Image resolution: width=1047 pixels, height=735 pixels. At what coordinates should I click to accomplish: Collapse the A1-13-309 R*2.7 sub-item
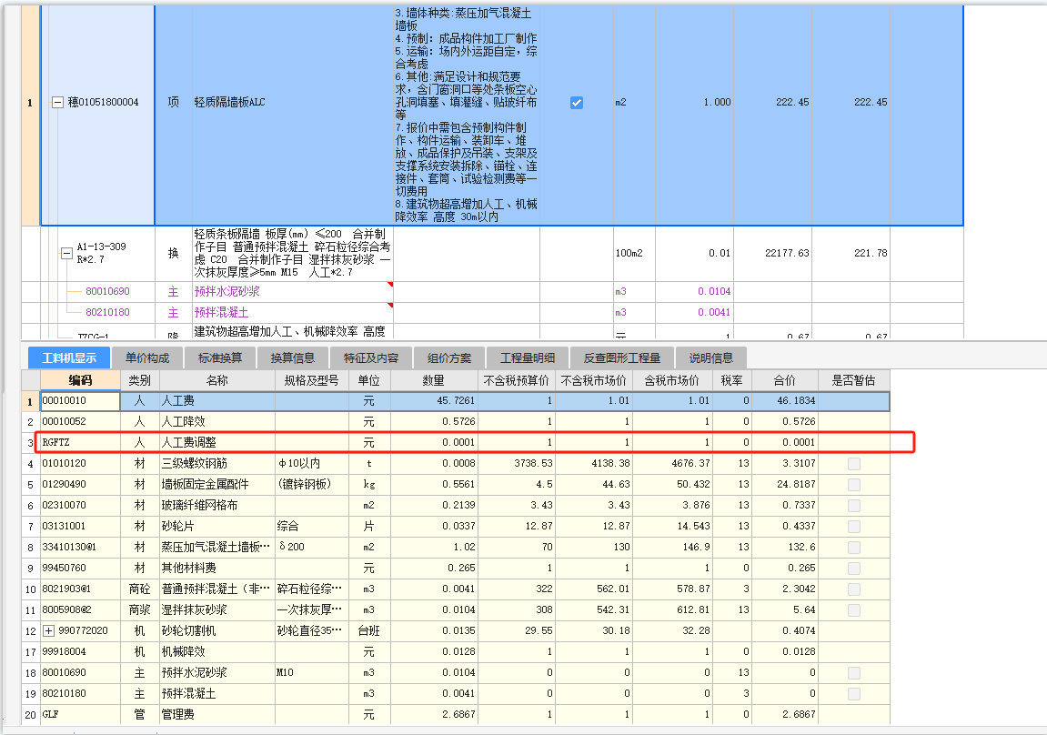66,253
